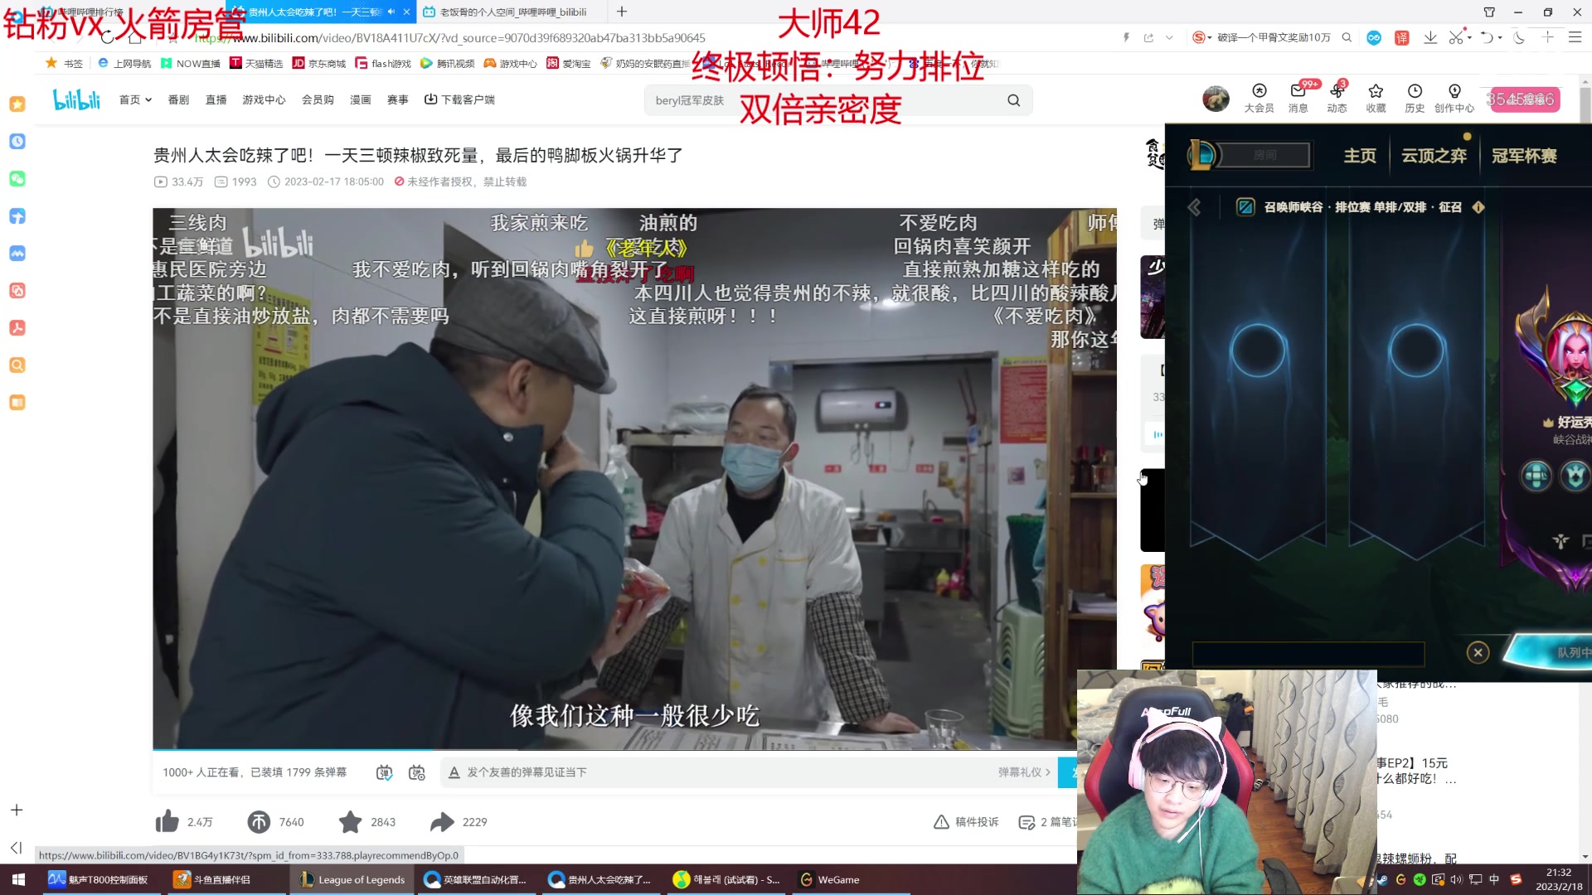Click the red 译 translate extension icon
1592x895 pixels.
click(x=1401, y=37)
